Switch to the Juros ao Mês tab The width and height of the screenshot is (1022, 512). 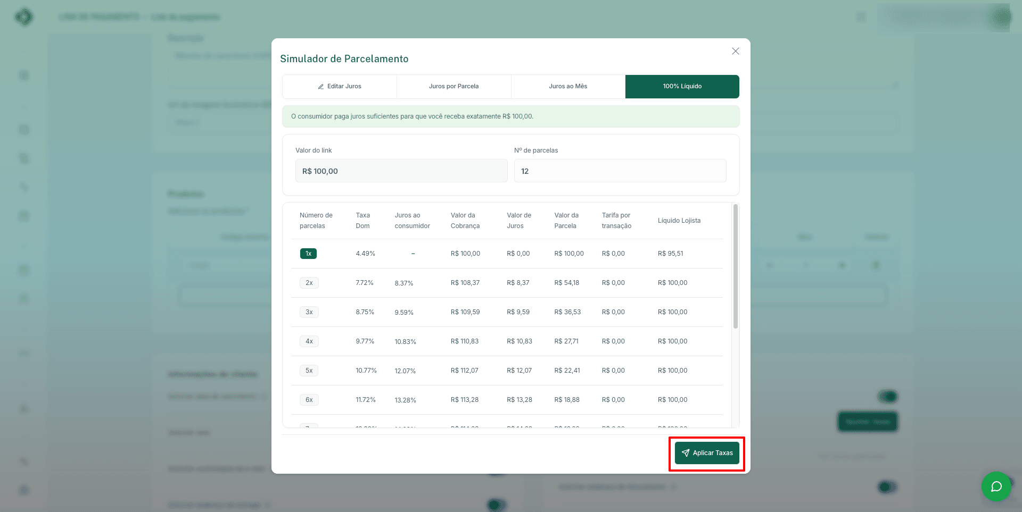click(568, 87)
